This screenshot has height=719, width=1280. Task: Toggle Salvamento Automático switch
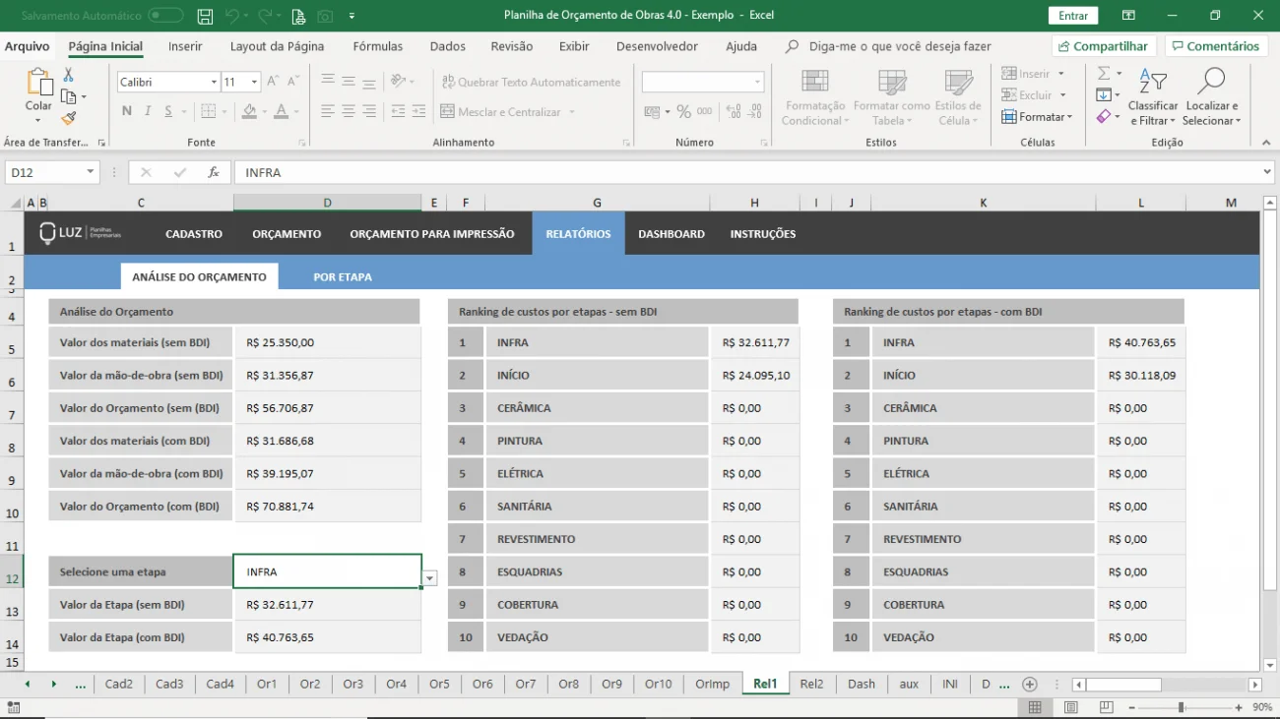165,16
